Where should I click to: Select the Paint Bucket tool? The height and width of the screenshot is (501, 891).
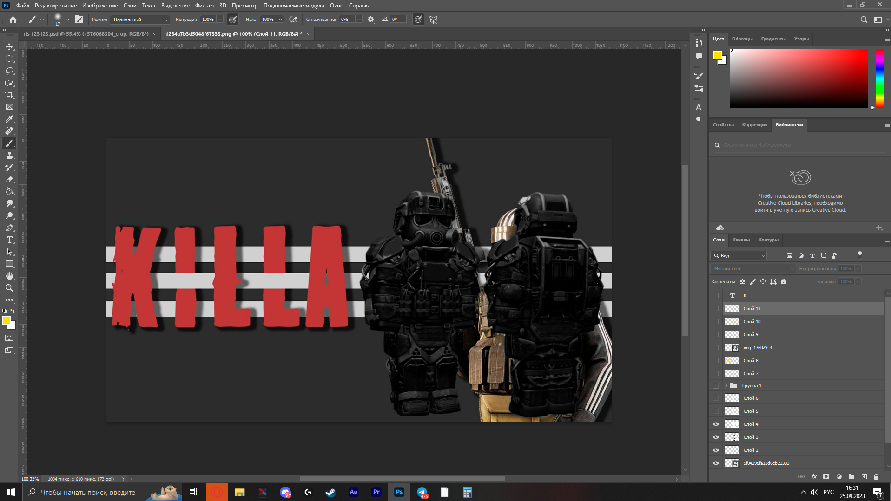tap(9, 191)
